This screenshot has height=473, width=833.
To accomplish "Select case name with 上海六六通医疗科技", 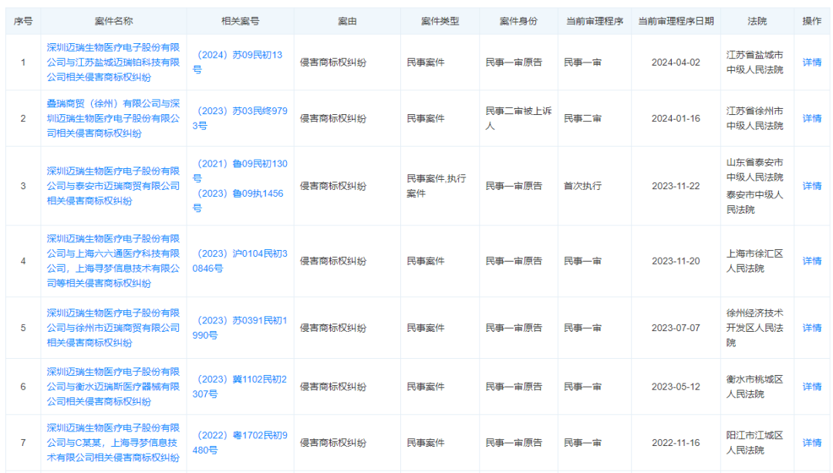I will click(113, 262).
